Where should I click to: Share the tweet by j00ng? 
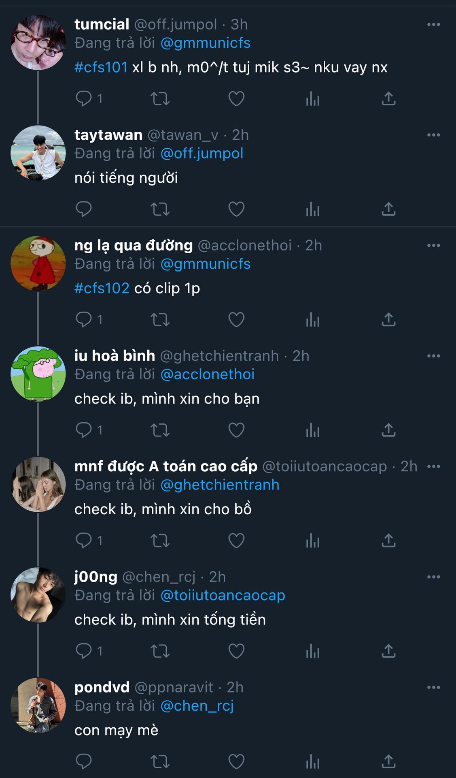click(x=388, y=651)
